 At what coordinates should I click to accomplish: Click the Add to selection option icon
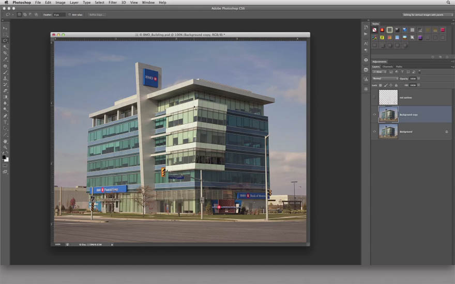[x=25, y=14]
